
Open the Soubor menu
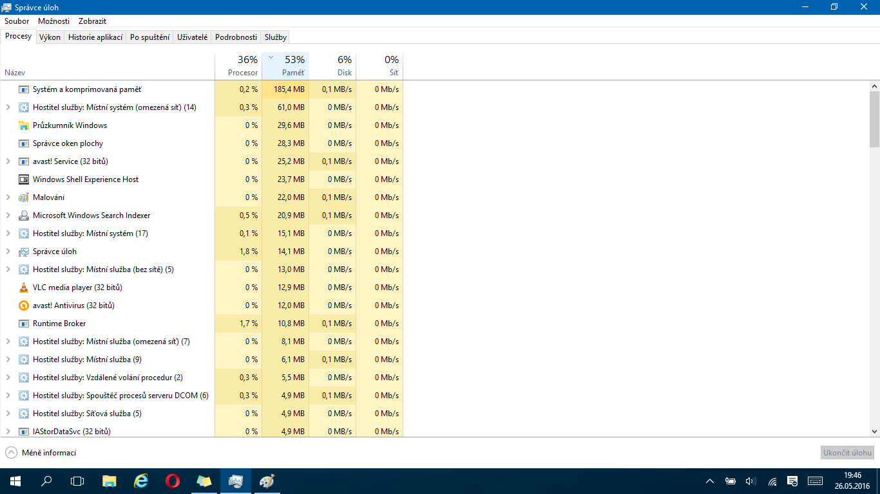pyautogui.click(x=17, y=21)
